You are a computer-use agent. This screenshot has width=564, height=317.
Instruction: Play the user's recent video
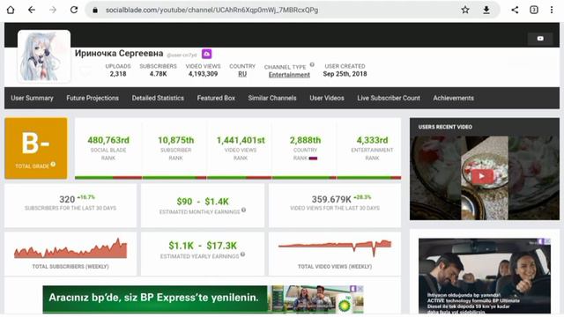[x=482, y=176]
